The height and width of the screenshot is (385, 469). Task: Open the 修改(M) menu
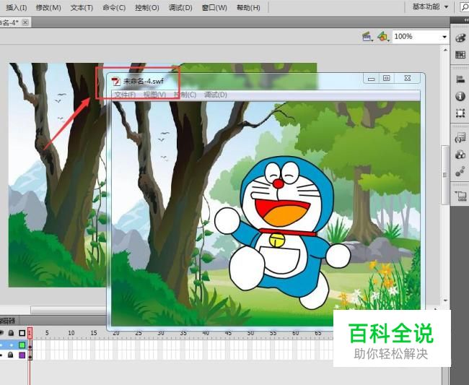click(x=48, y=8)
